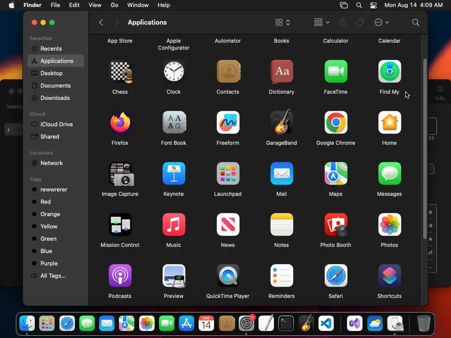Select the Notes app icon
This screenshot has height=338, width=451.
pyautogui.click(x=281, y=224)
